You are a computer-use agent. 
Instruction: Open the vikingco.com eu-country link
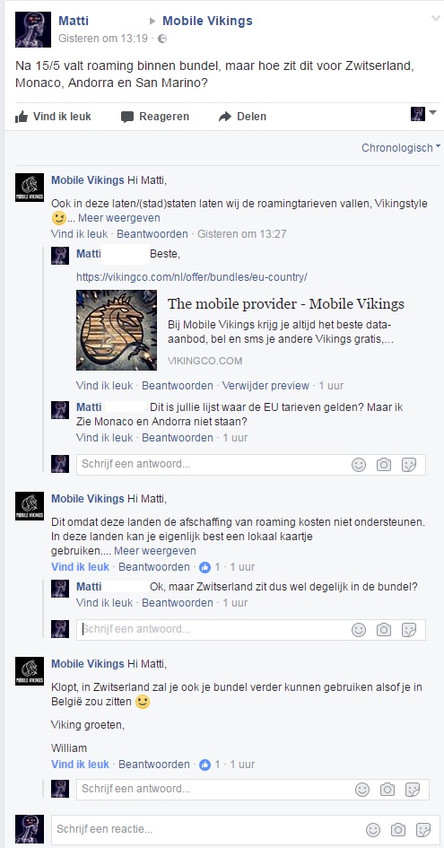[191, 276]
